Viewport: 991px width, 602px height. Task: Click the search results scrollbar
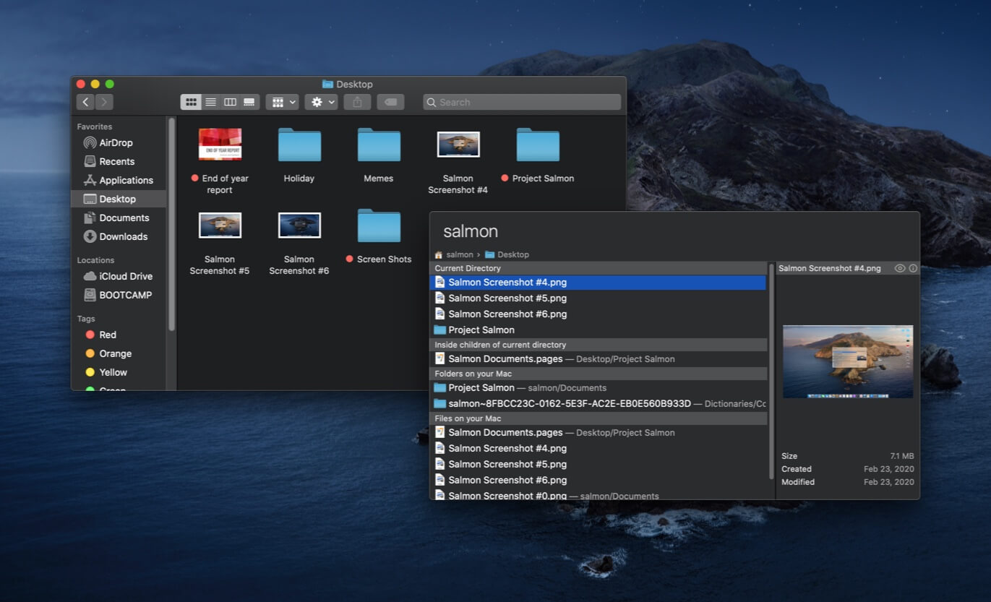(771, 371)
